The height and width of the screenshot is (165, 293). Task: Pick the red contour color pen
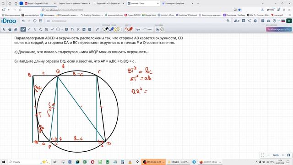coord(129,29)
